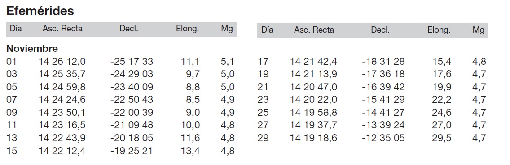Click declination value -12 35 05
The height and width of the screenshot is (165, 510).
pyautogui.click(x=383, y=138)
